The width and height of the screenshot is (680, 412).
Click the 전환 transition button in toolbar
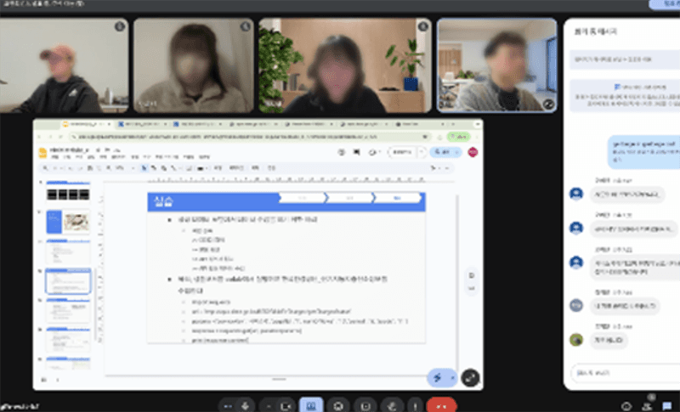[271, 168]
